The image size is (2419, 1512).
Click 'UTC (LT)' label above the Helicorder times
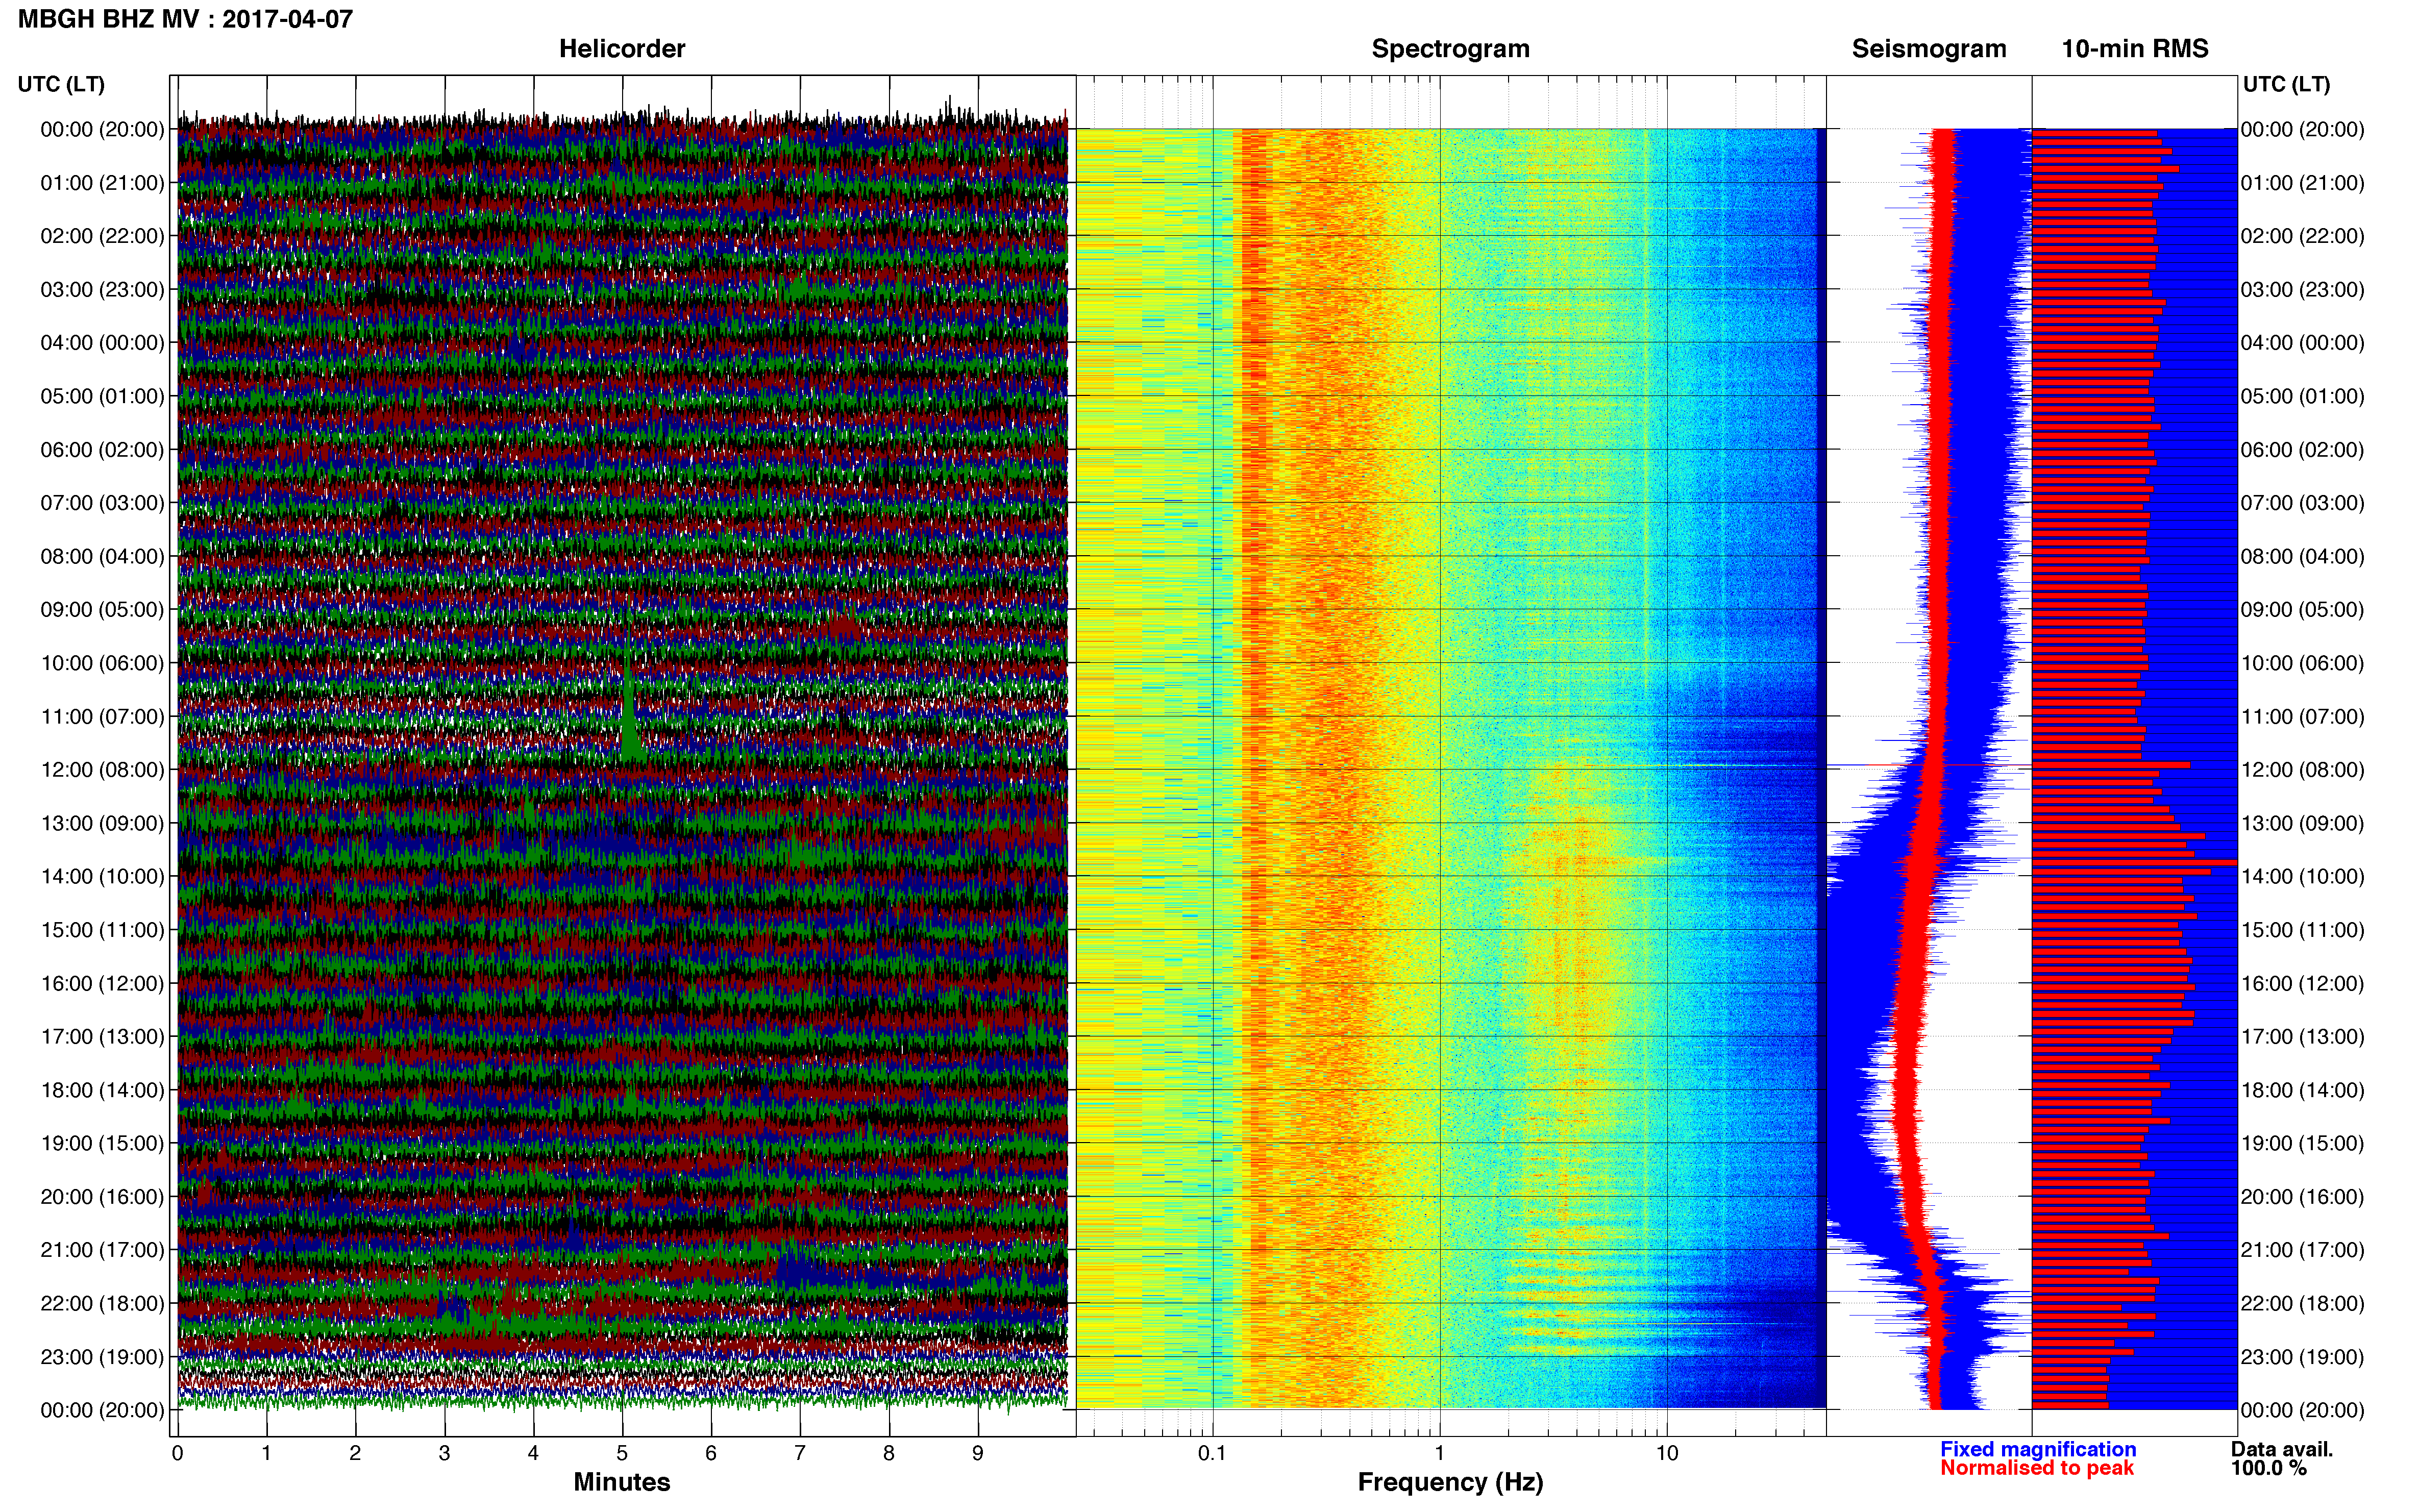click(x=61, y=84)
